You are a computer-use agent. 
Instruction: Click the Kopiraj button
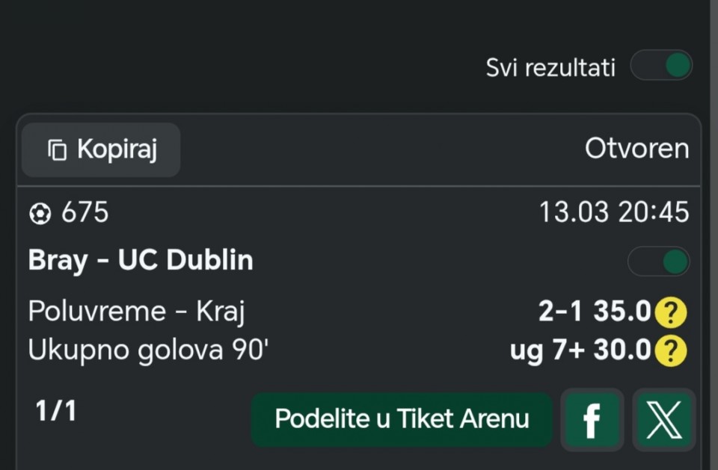(x=101, y=150)
